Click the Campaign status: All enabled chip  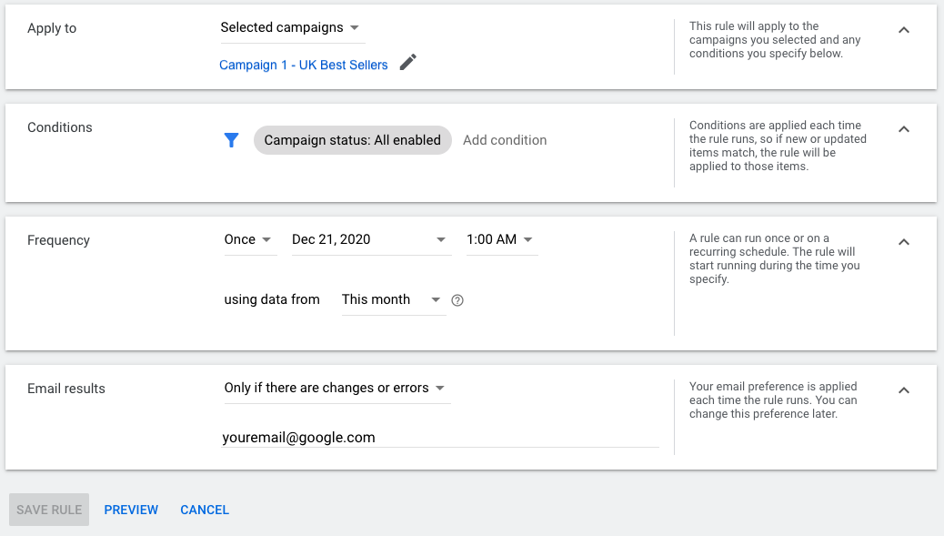coord(352,140)
